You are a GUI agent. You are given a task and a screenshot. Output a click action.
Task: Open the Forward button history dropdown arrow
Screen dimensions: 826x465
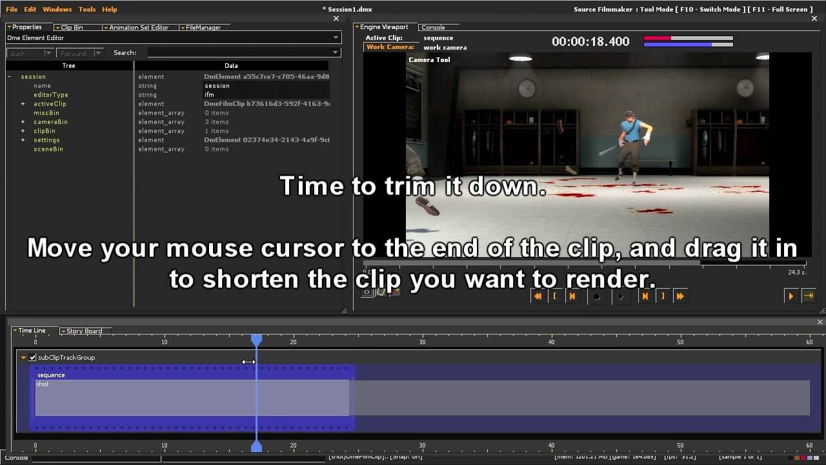click(98, 53)
